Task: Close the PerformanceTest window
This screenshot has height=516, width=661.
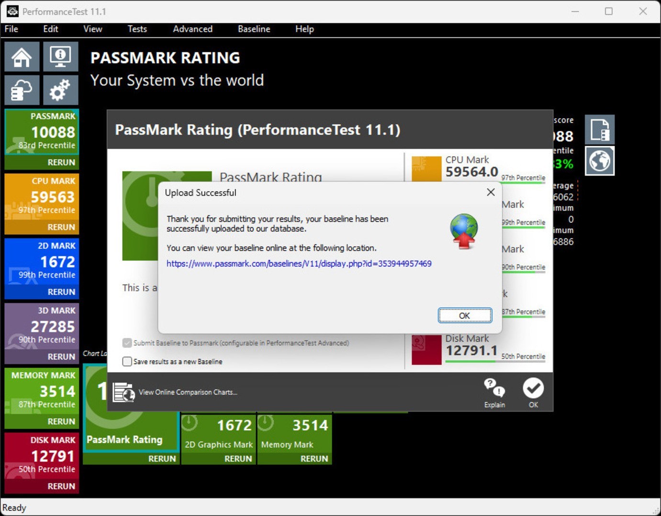Action: pyautogui.click(x=643, y=11)
